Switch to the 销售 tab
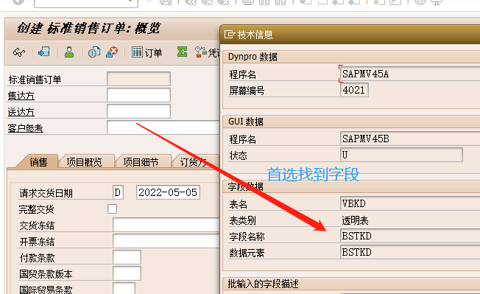 [x=38, y=161]
